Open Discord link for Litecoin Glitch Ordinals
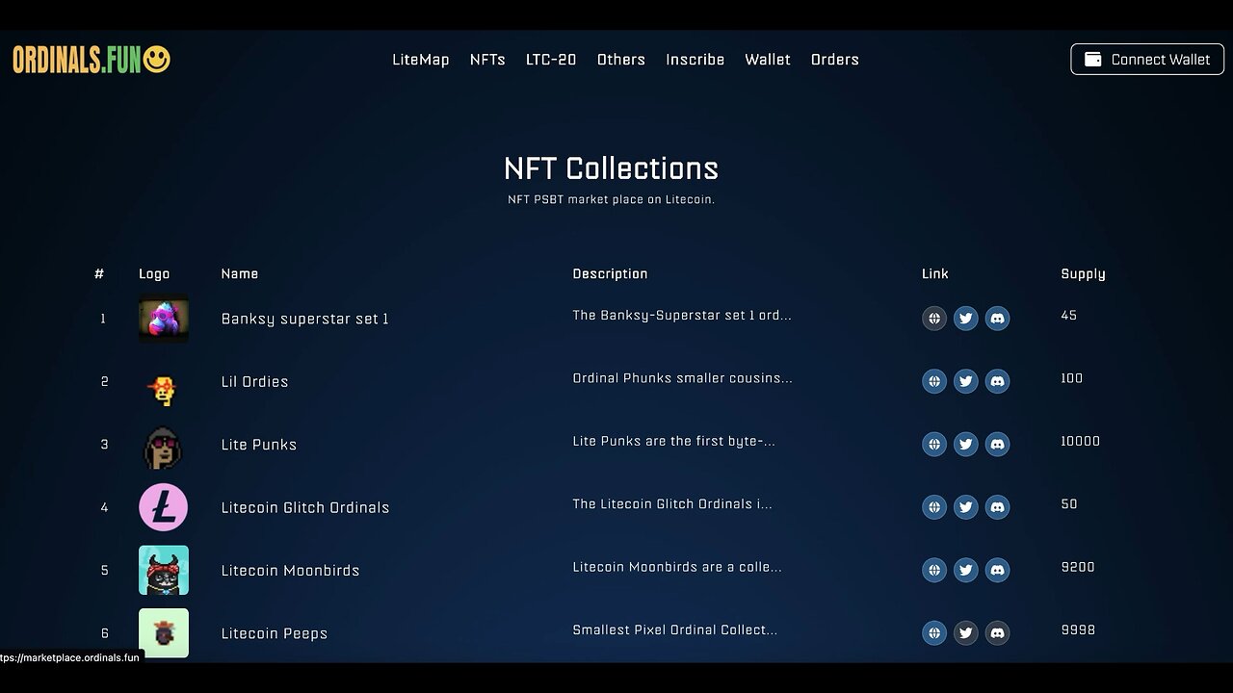Screen dimensions: 1233x693 click(998, 507)
